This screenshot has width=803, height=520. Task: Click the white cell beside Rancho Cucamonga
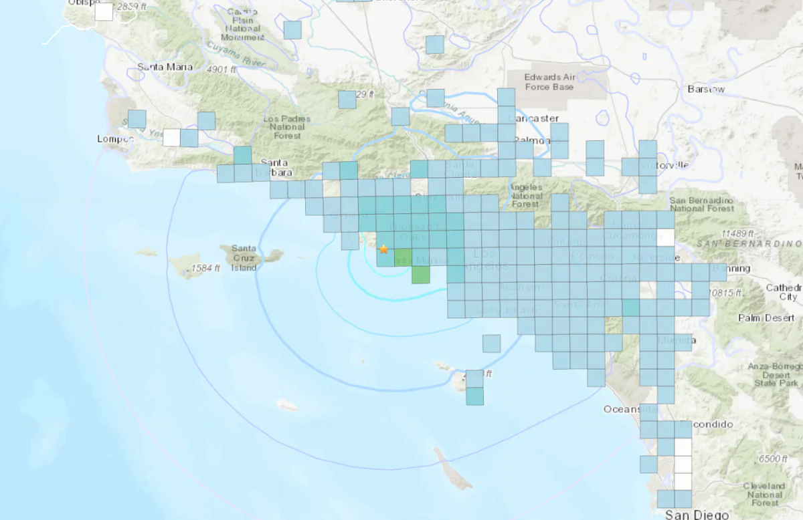666,237
